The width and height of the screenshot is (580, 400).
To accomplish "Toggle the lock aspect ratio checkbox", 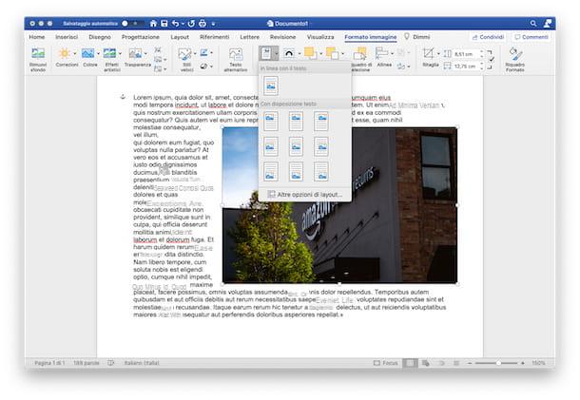I will click(x=492, y=60).
